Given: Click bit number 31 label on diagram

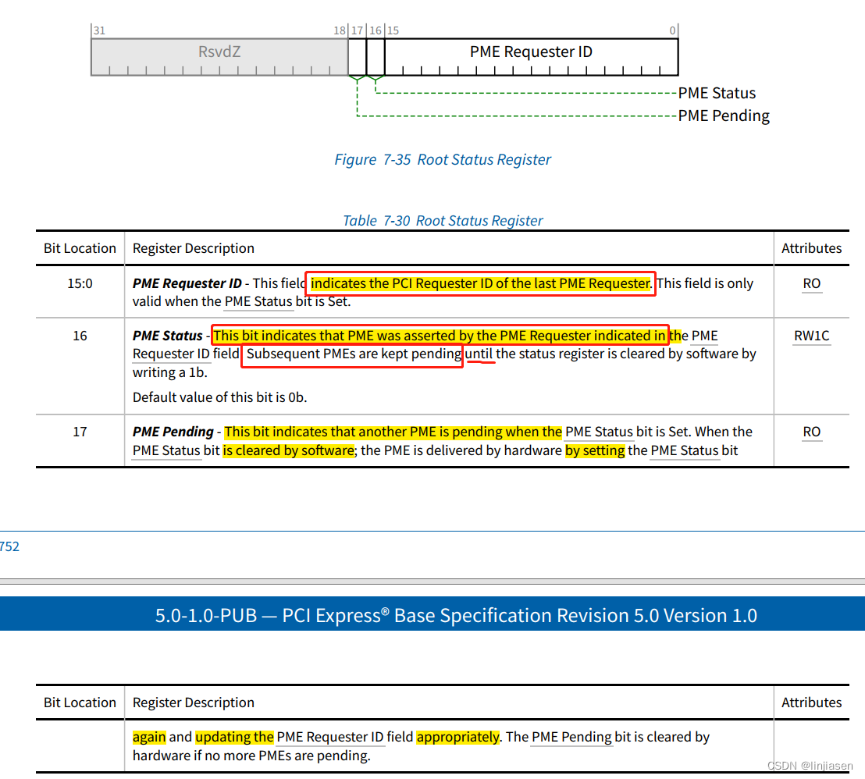Looking at the screenshot, I should [x=99, y=30].
